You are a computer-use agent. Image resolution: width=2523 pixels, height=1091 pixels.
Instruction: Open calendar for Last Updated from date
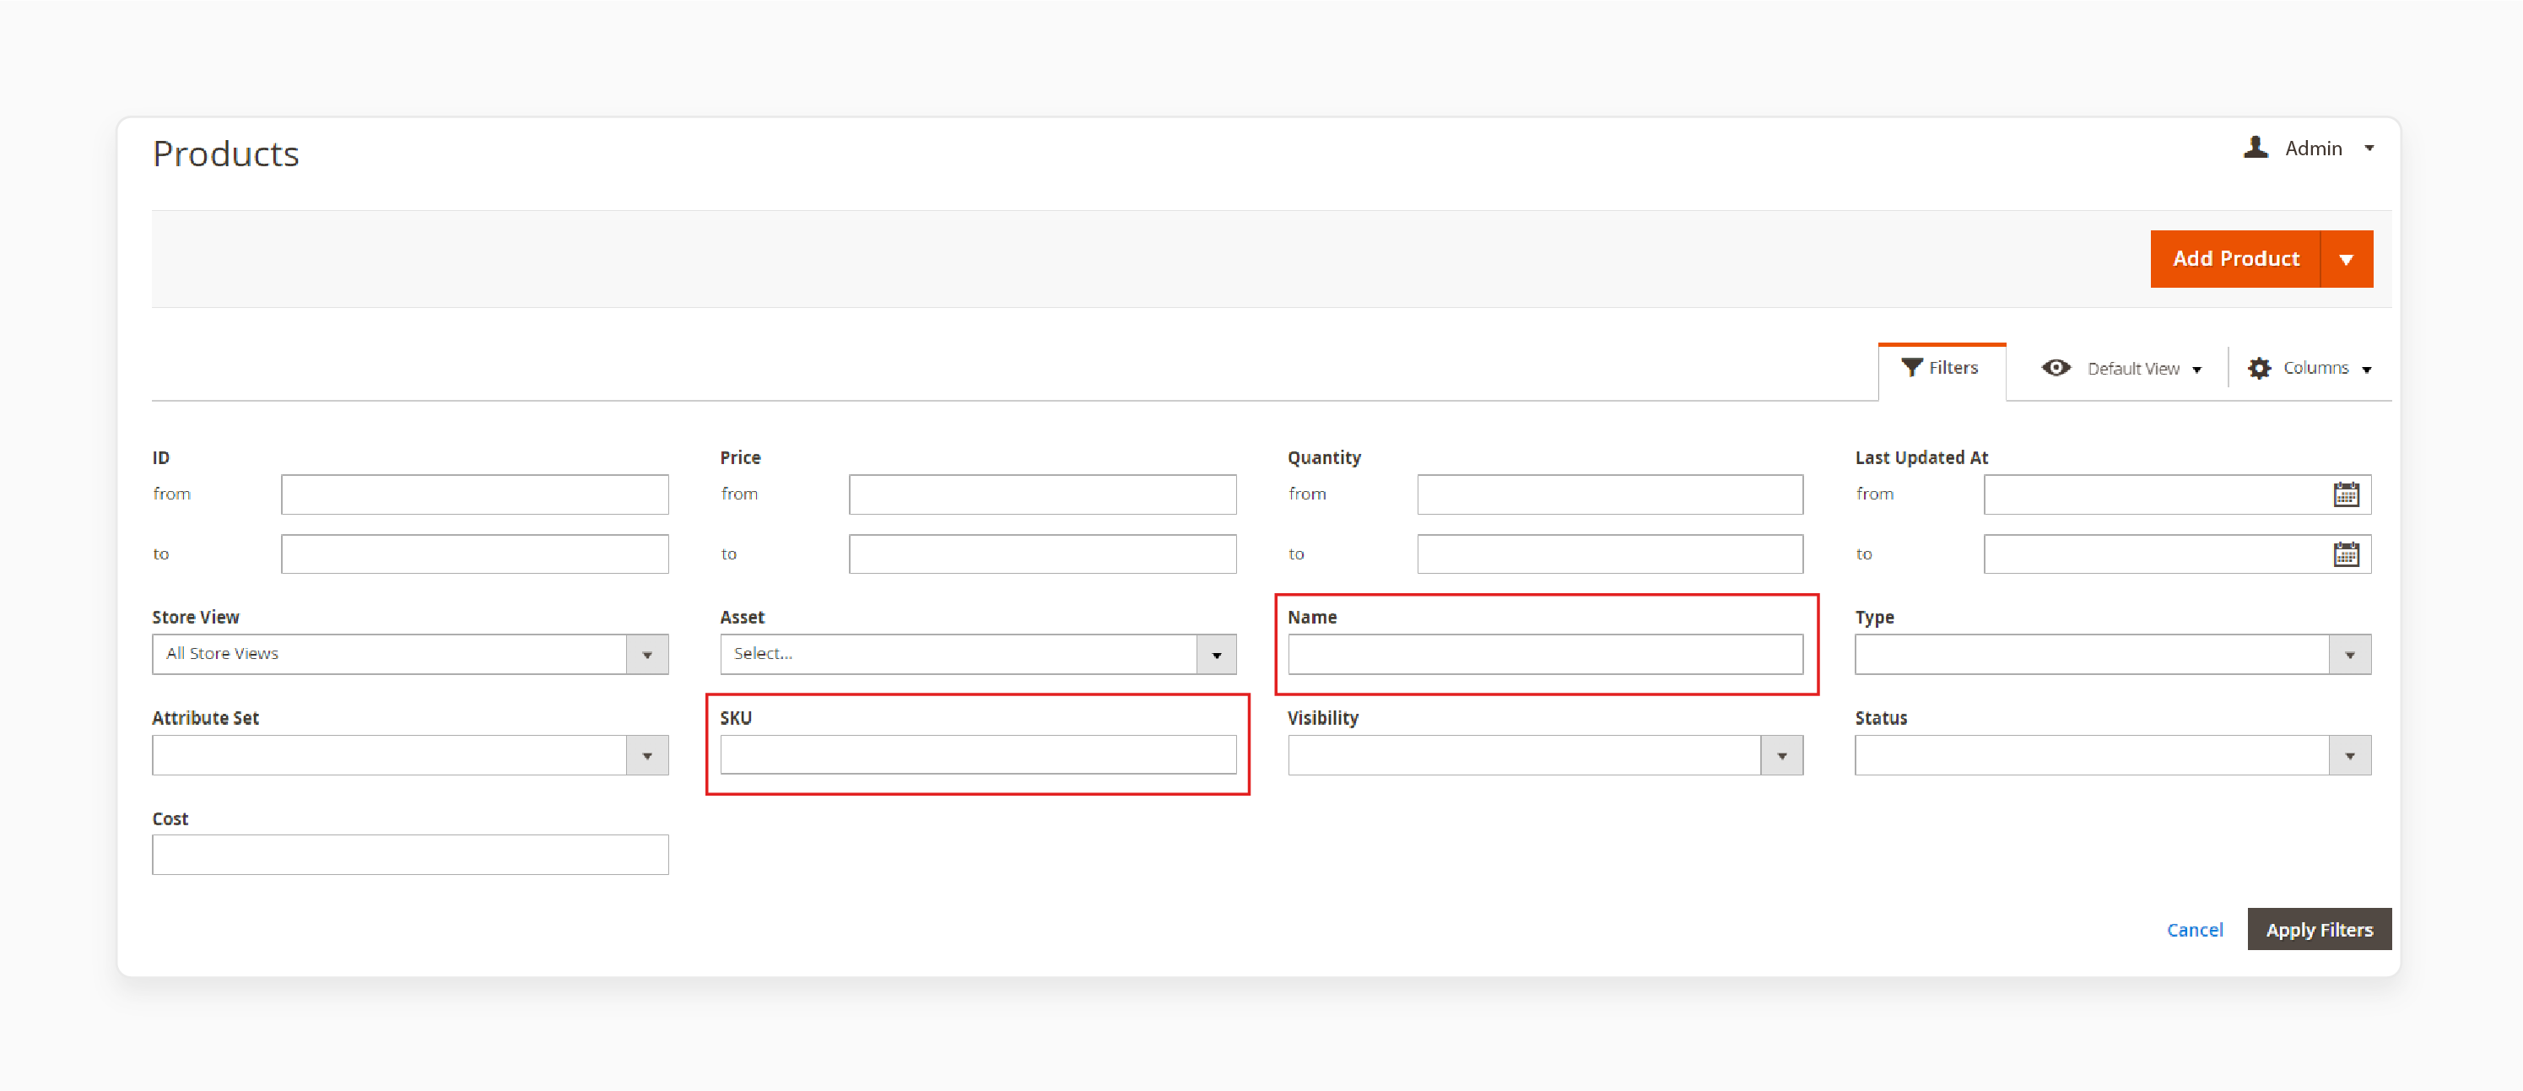(x=2347, y=494)
